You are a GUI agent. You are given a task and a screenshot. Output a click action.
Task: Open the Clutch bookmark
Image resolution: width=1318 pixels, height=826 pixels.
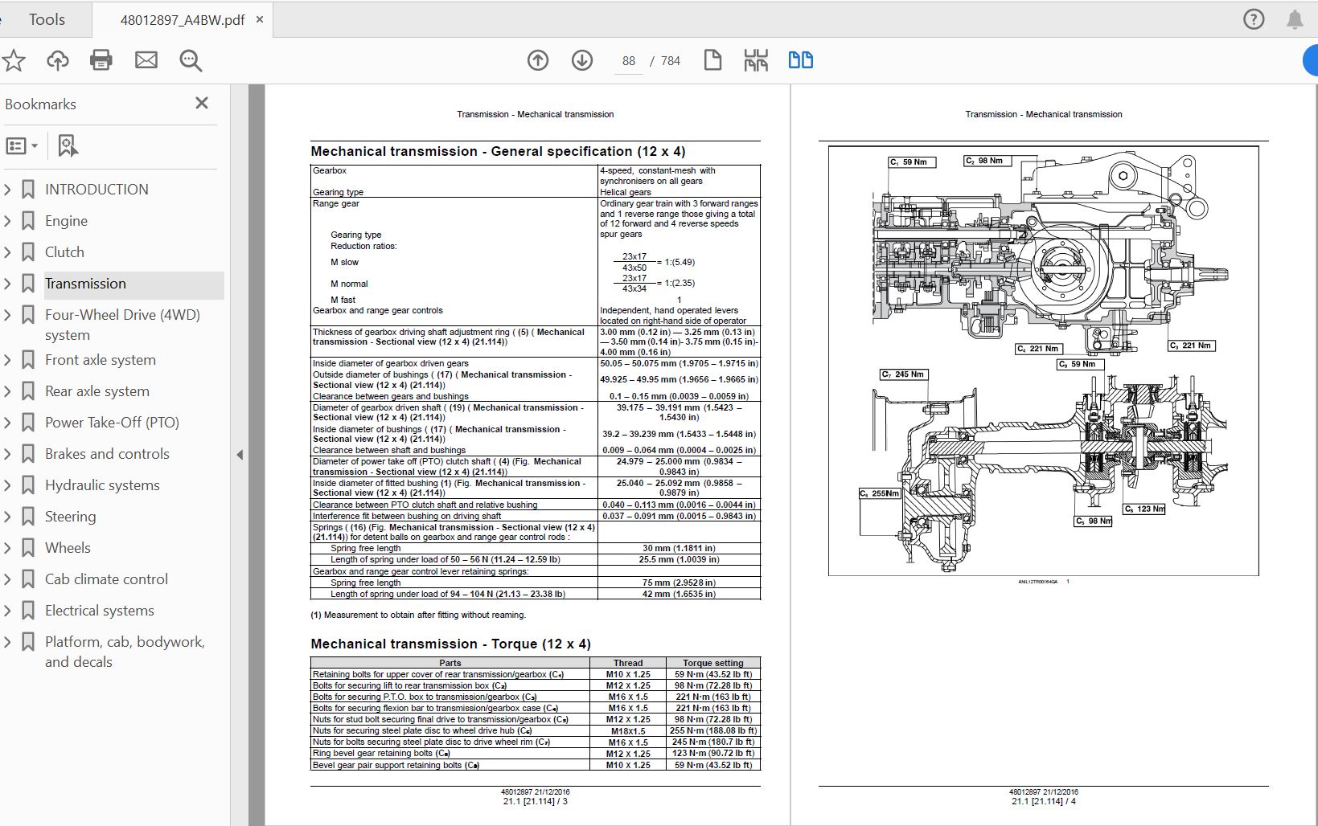[x=64, y=252]
